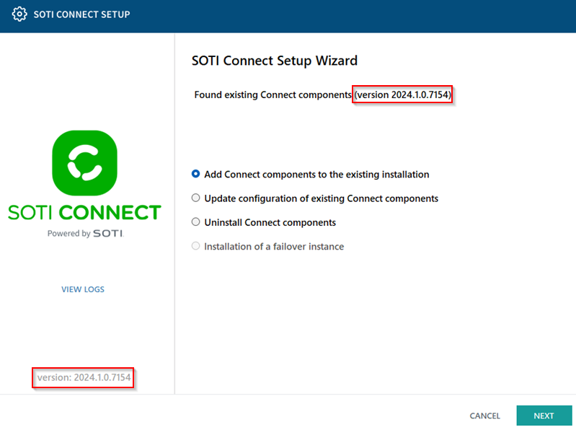This screenshot has height=430, width=576.
Task: Click the NEXT button
Action: 544,416
